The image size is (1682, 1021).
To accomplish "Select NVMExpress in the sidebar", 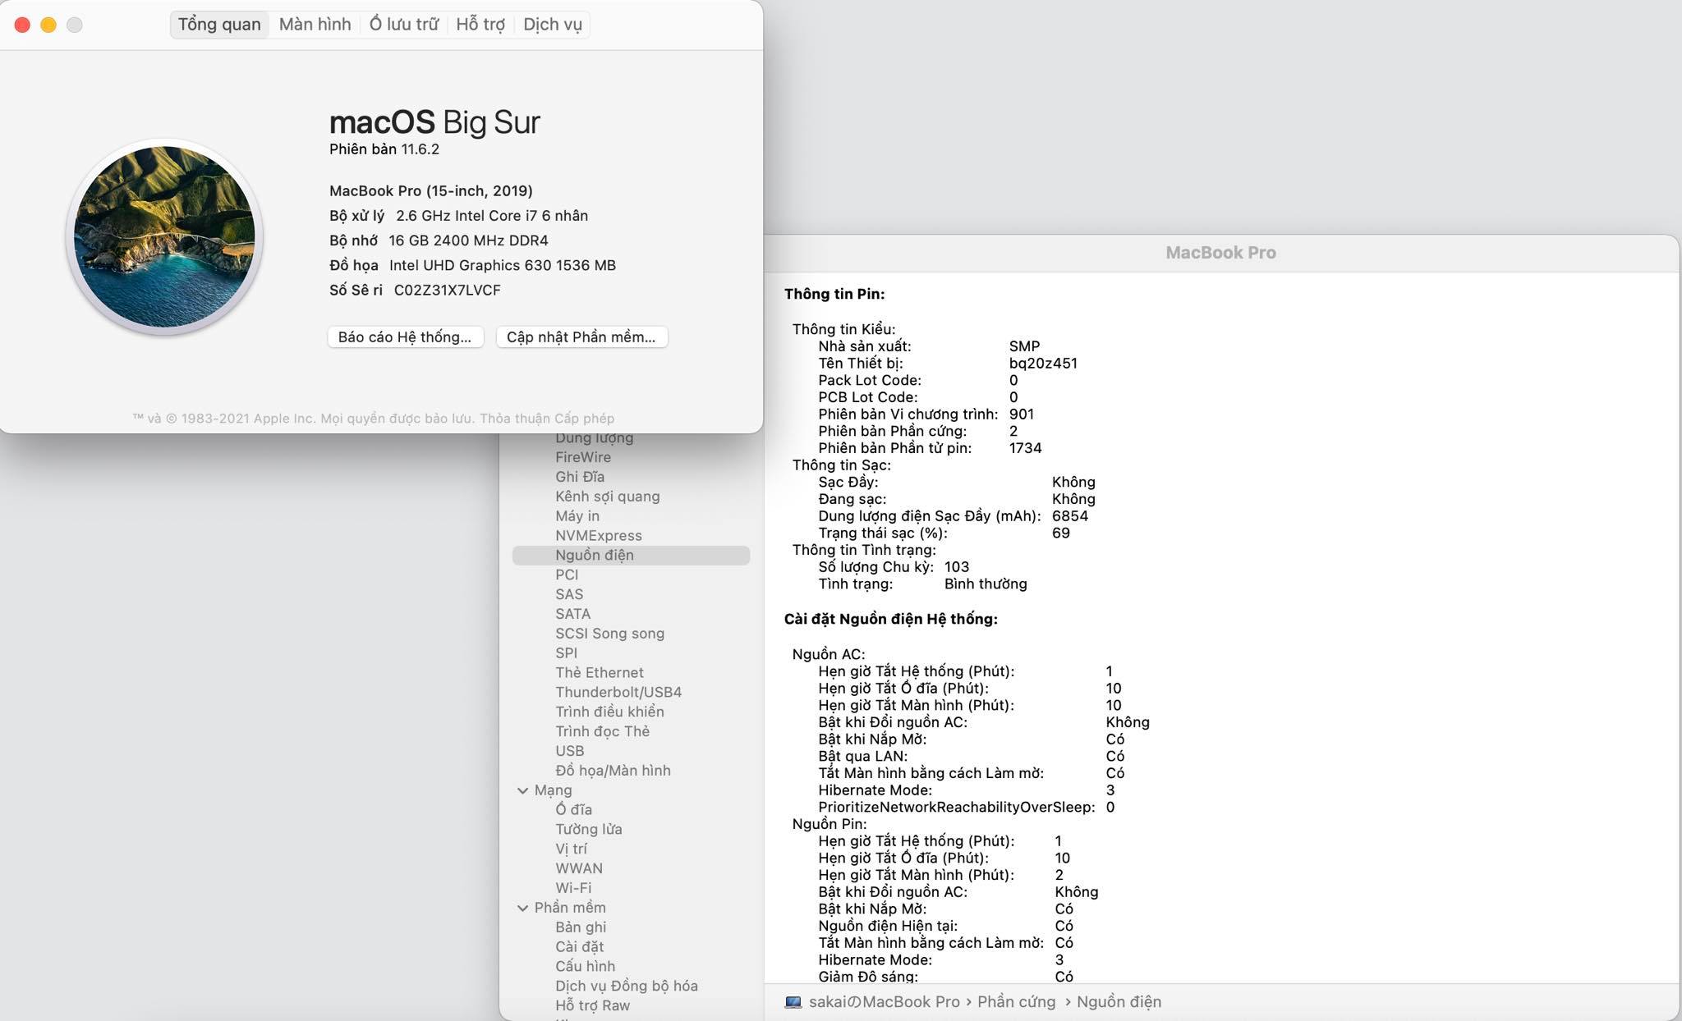I will [598, 536].
